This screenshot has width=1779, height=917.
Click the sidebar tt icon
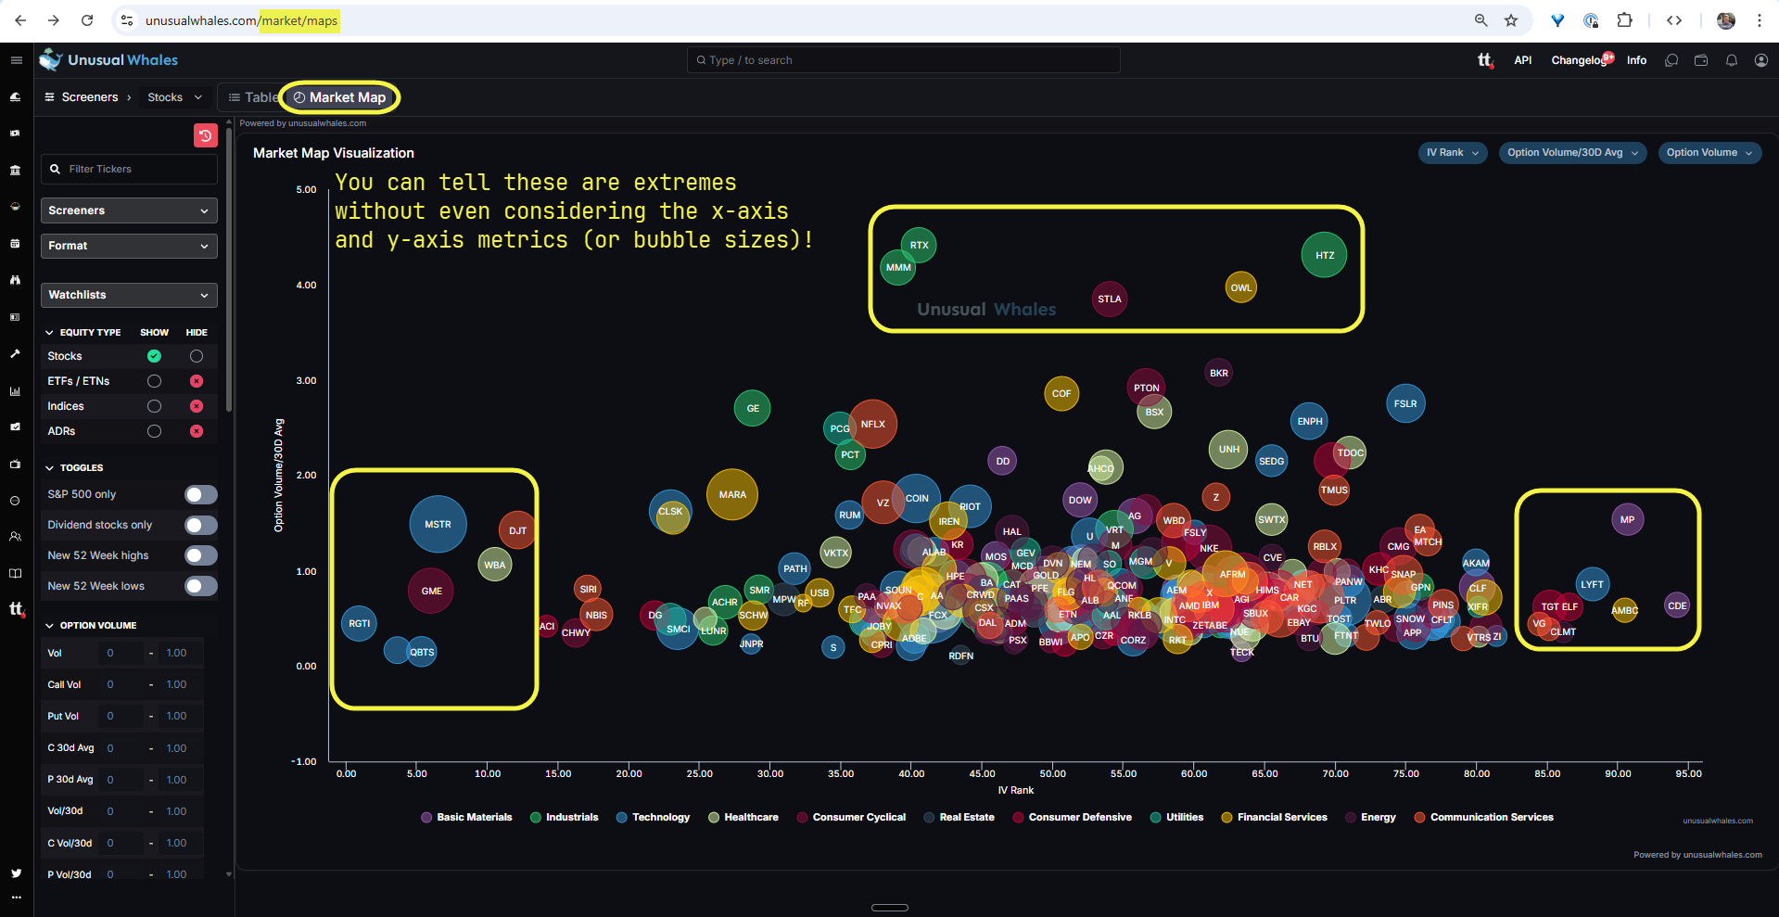[16, 610]
